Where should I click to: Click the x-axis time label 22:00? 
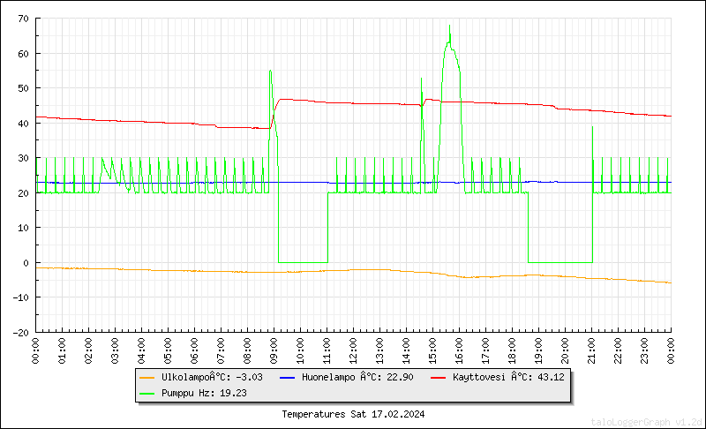point(619,351)
